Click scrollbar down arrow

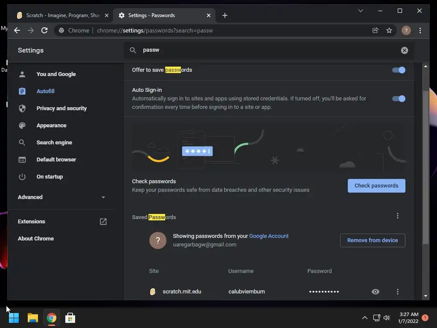(x=425, y=296)
